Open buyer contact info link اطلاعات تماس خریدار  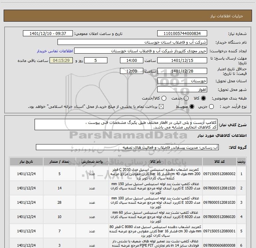(55, 51)
